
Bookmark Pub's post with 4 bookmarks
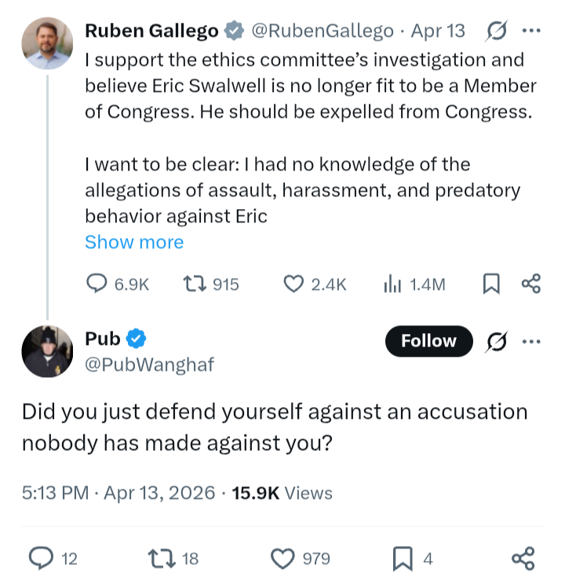click(x=413, y=559)
